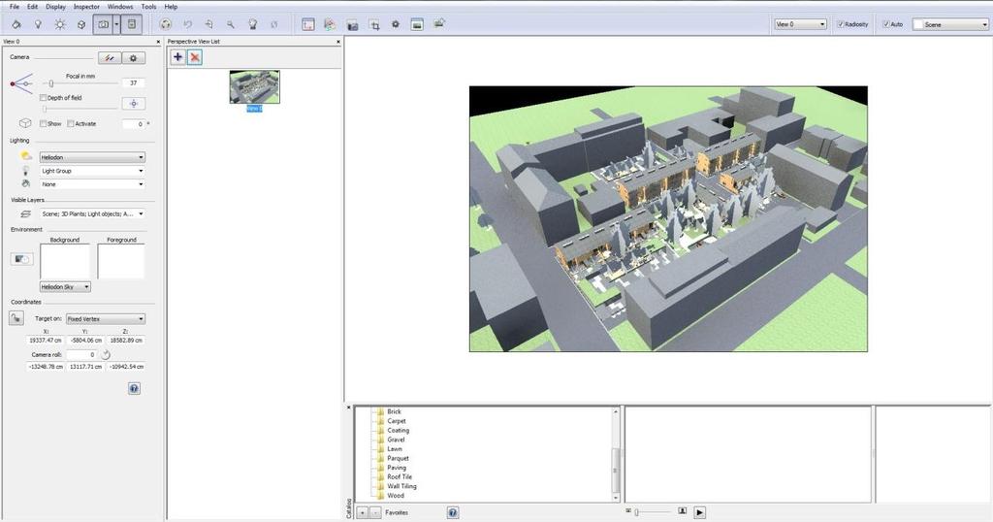
Task: Click the export/batch render icon
Action: tap(439, 23)
